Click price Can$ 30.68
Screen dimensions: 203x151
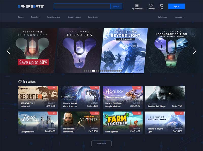(92, 106)
